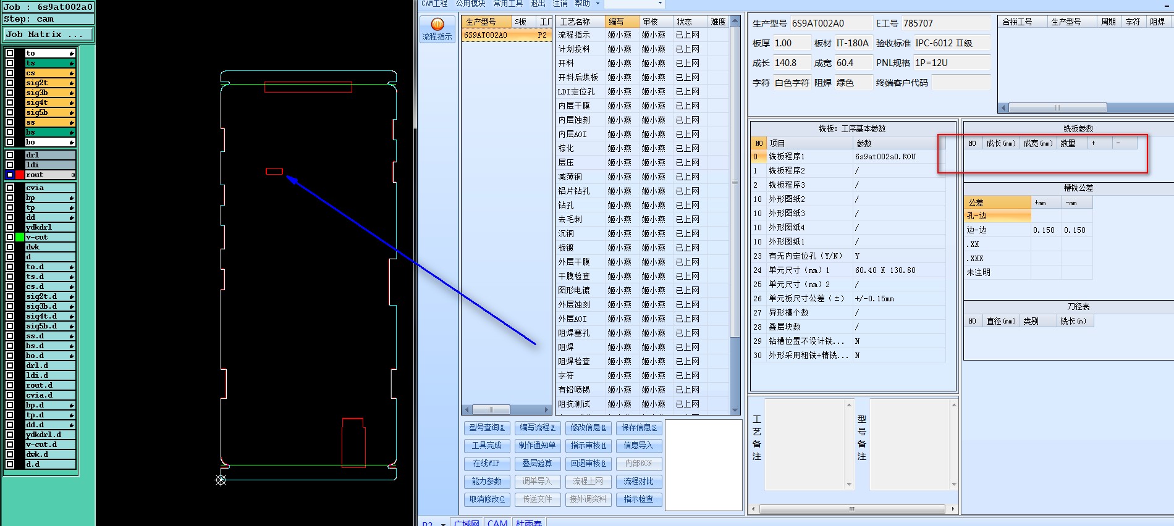Click the 编写流程F button
Image resolution: width=1174 pixels, height=526 pixels.
tap(537, 427)
